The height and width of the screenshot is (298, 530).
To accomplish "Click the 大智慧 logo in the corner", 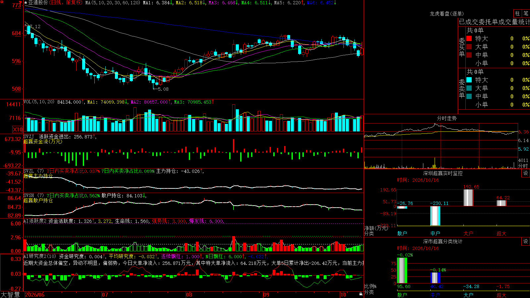I will (x=10, y=295).
